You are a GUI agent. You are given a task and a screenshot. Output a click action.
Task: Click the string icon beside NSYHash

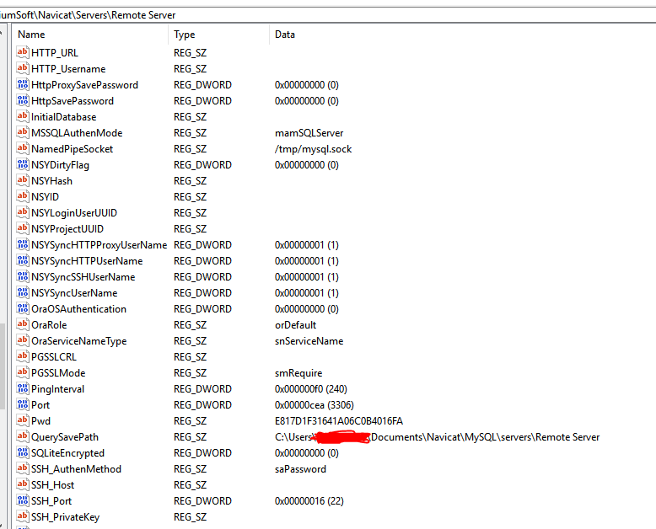coord(23,180)
